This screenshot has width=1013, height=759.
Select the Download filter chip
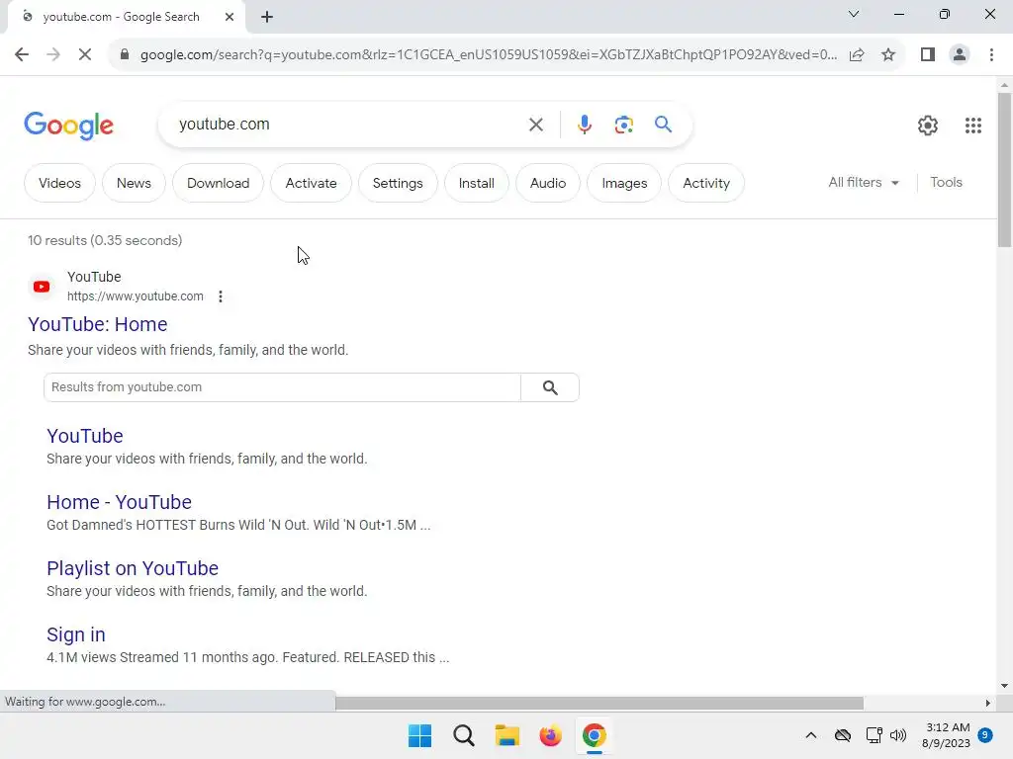click(x=218, y=183)
